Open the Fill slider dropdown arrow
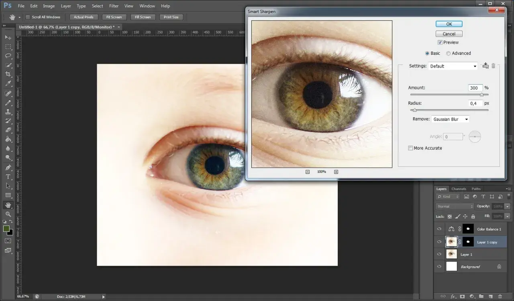 (507, 216)
